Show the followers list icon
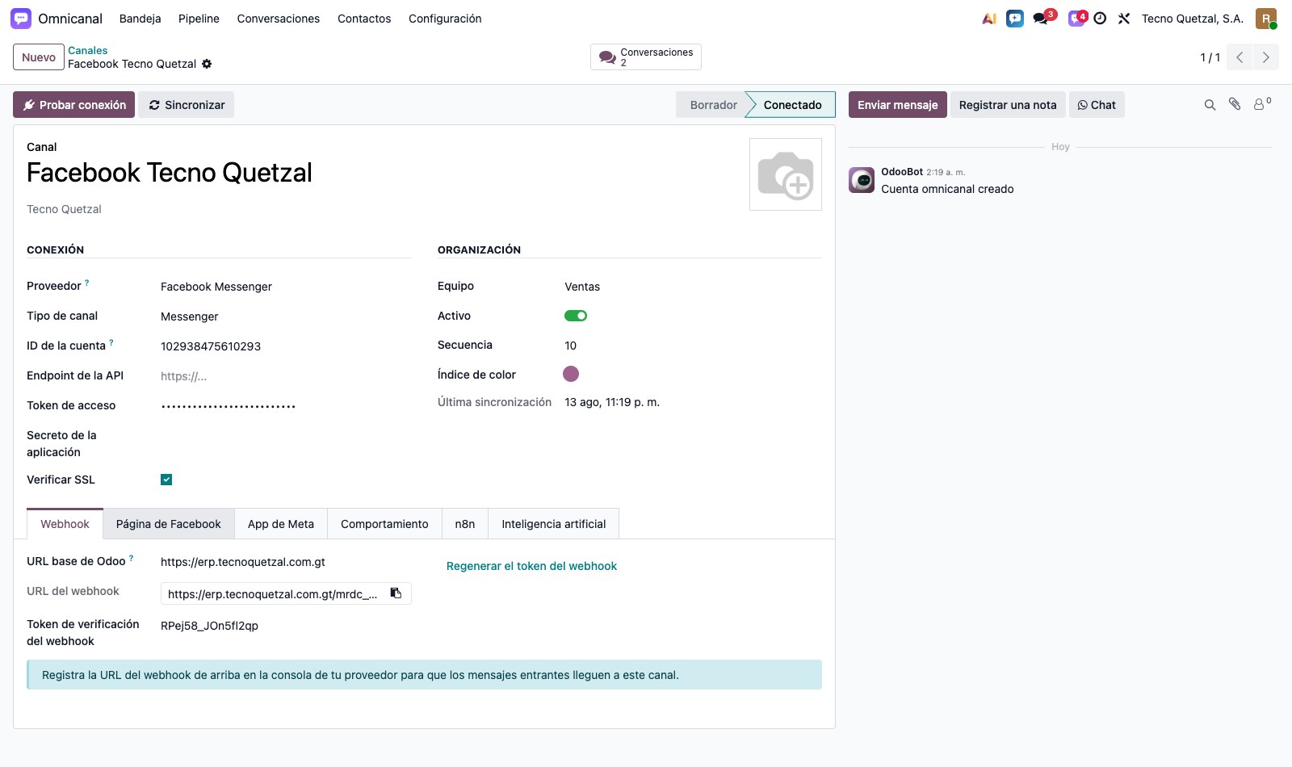 coord(1261,104)
